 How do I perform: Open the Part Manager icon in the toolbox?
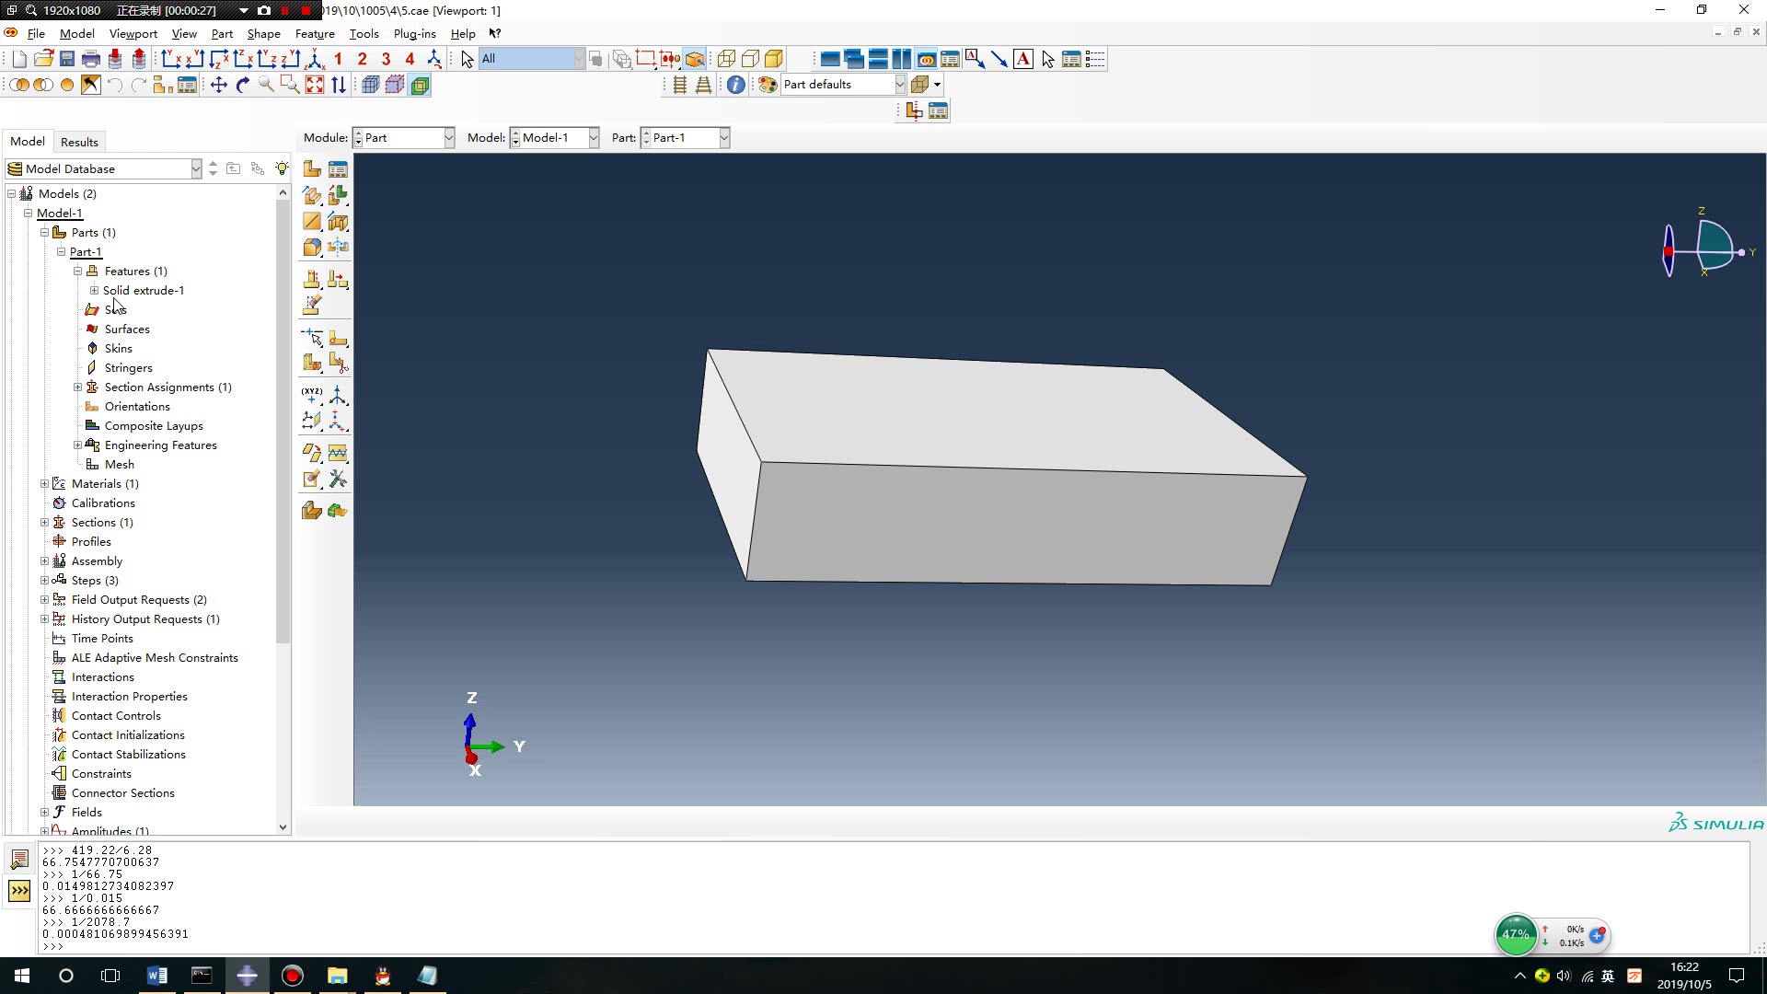tap(338, 169)
